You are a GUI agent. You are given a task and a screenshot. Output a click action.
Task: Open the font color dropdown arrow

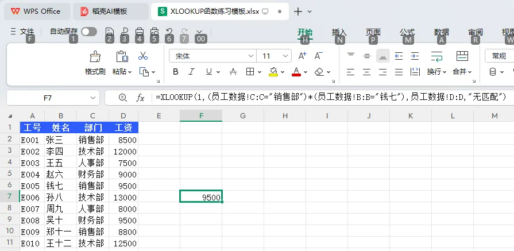pyautogui.click(x=306, y=72)
